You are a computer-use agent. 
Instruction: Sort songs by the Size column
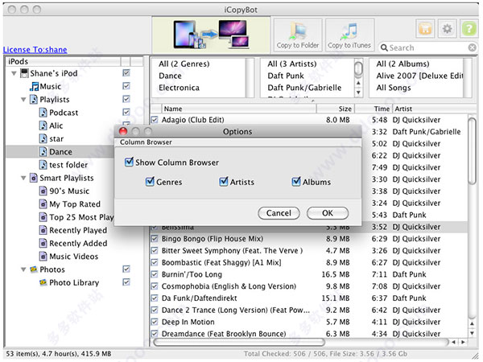click(336, 109)
